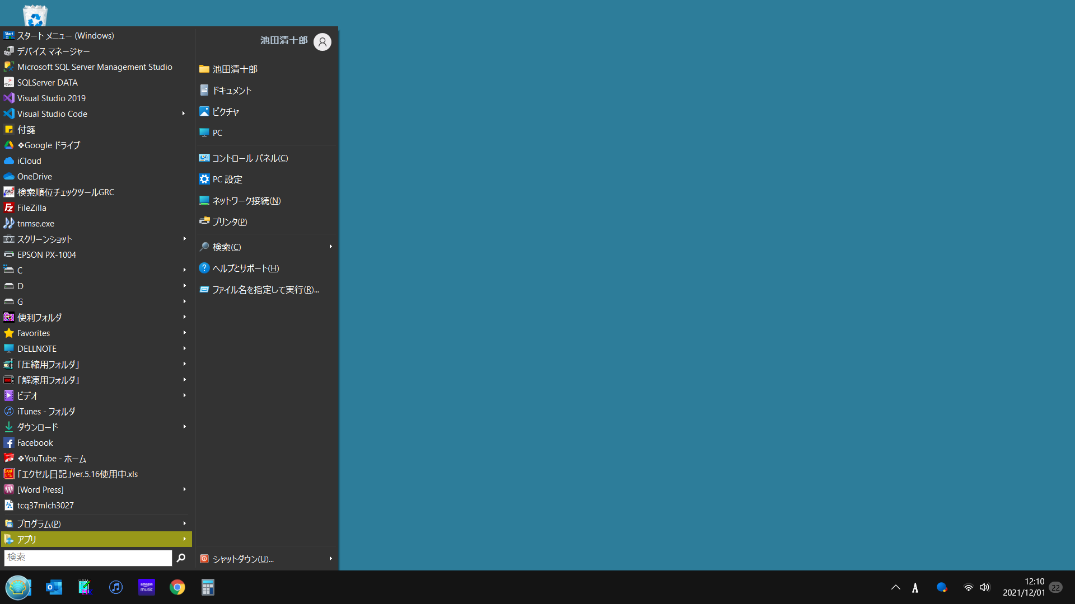Image resolution: width=1075 pixels, height=604 pixels.
Task: Expand the C drive submenu arrow
Action: click(184, 270)
